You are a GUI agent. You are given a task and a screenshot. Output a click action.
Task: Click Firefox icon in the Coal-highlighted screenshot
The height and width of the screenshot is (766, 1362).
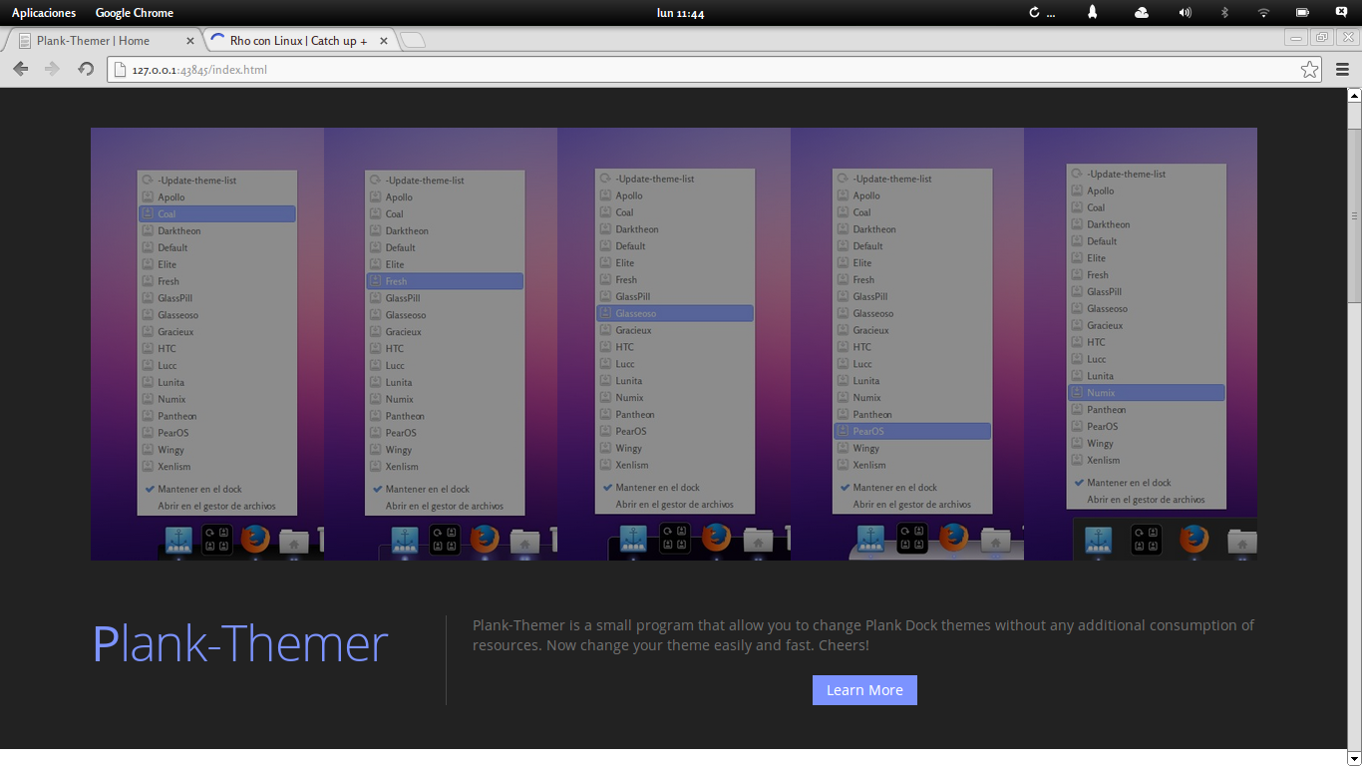pos(255,540)
